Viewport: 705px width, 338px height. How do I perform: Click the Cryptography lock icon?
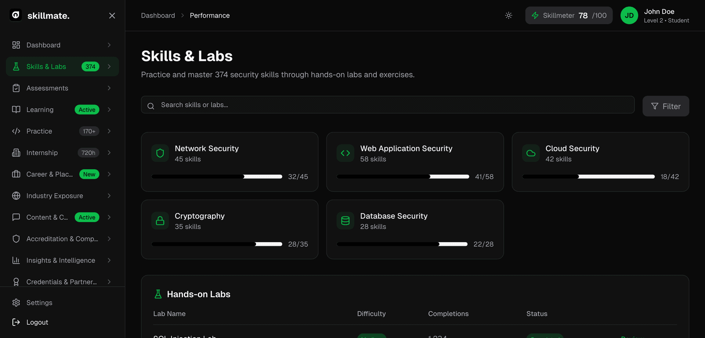point(160,221)
